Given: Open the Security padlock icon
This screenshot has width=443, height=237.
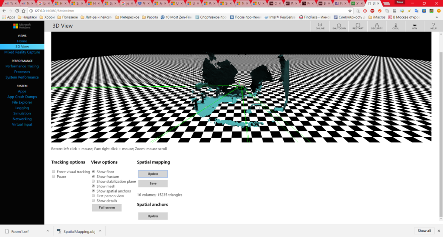Looking at the screenshot, I should point(377,26).
